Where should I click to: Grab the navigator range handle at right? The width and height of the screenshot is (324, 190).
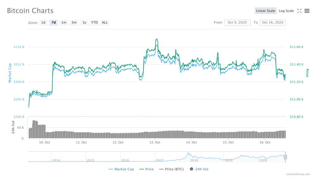tap(285, 157)
